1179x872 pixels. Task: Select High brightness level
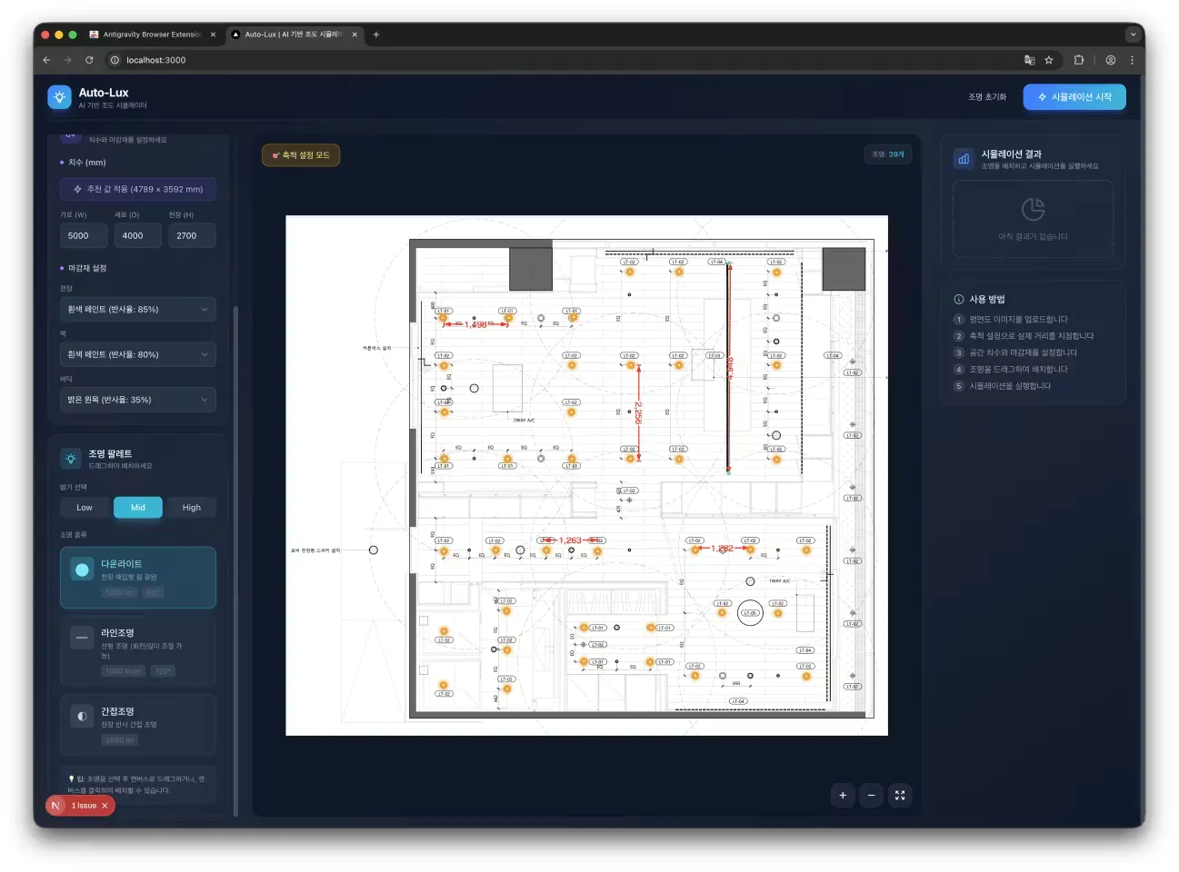192,508
